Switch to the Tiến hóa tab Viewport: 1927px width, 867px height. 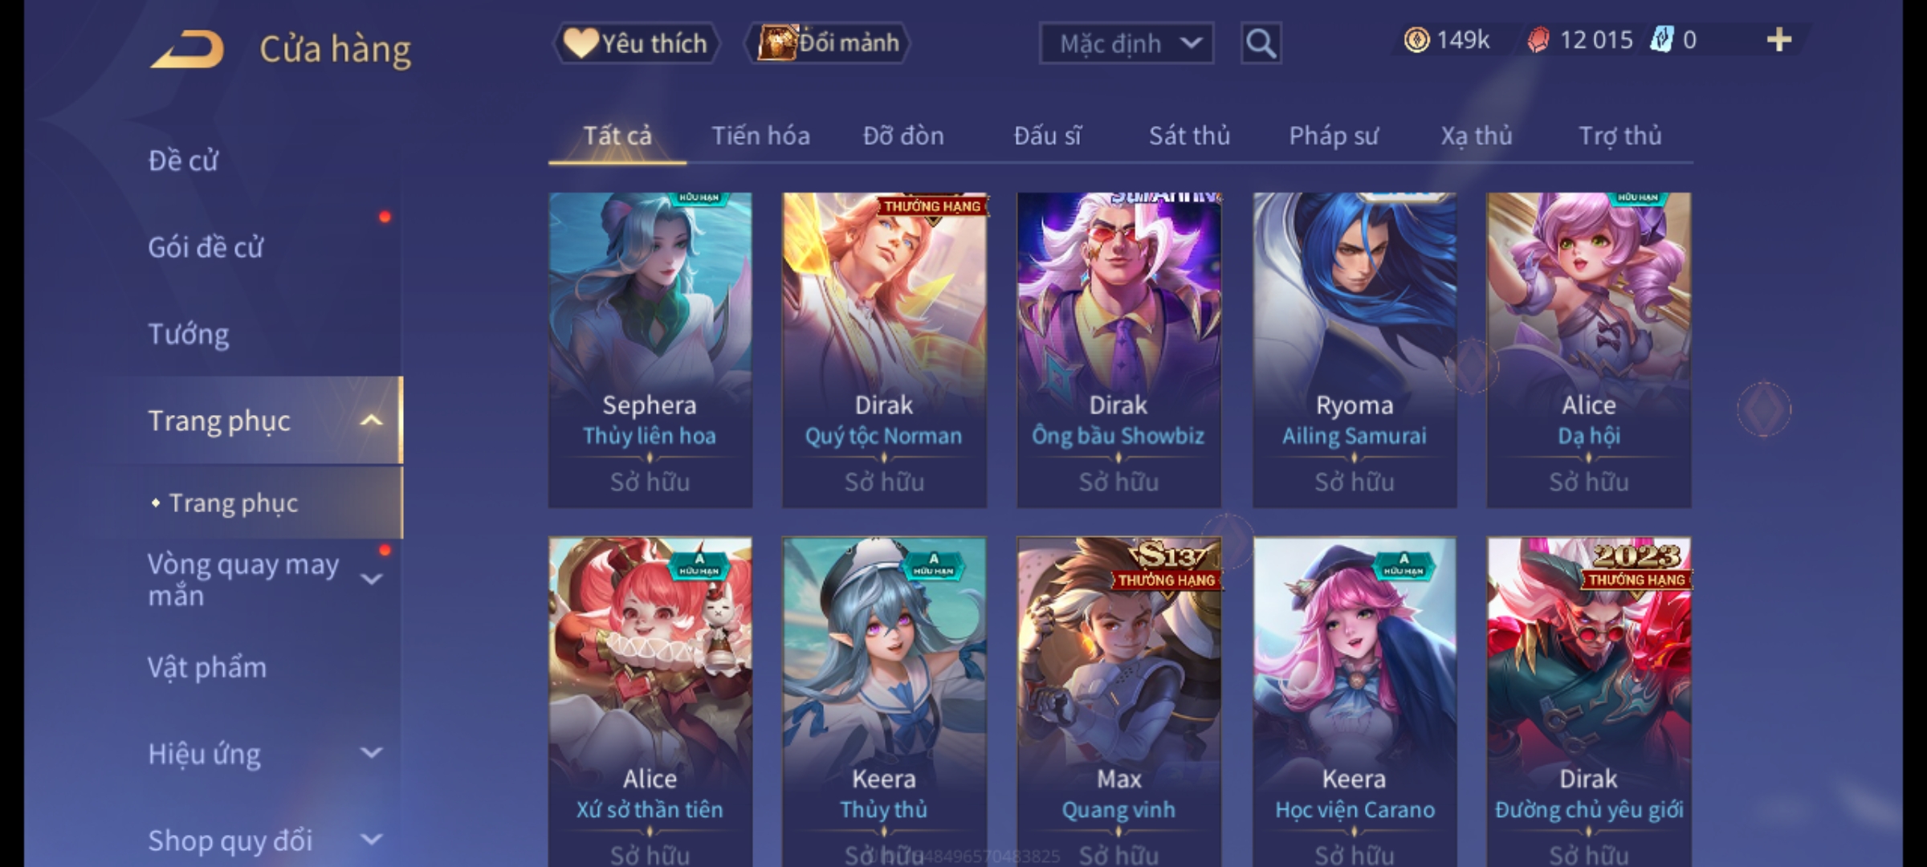coord(760,136)
